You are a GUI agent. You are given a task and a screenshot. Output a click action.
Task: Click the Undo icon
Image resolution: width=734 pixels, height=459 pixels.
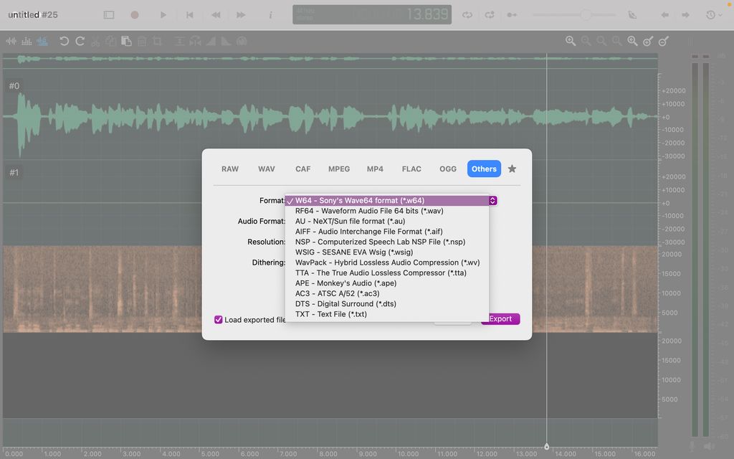coord(65,41)
